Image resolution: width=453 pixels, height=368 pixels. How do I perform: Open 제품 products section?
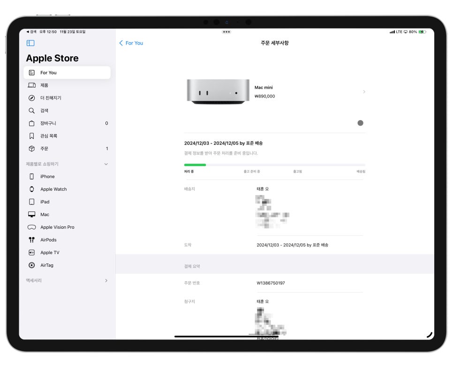coord(67,85)
